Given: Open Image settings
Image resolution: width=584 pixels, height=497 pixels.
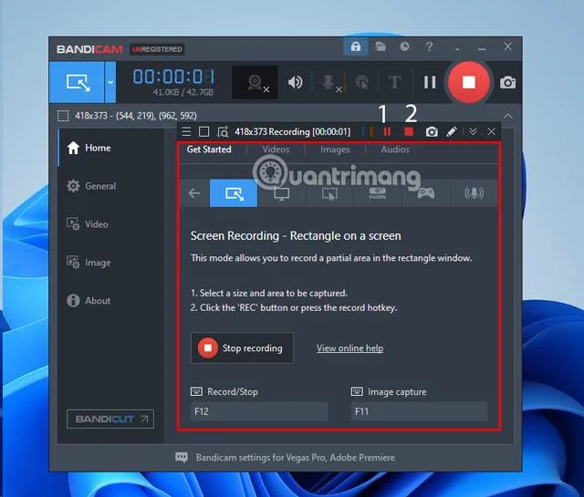Looking at the screenshot, I should click(110, 263).
